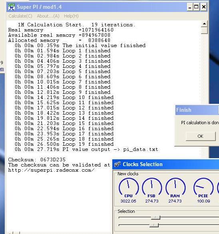Click the 'Loop 1 finished' line
Screen dimensions: 219x234
click(x=63, y=51)
